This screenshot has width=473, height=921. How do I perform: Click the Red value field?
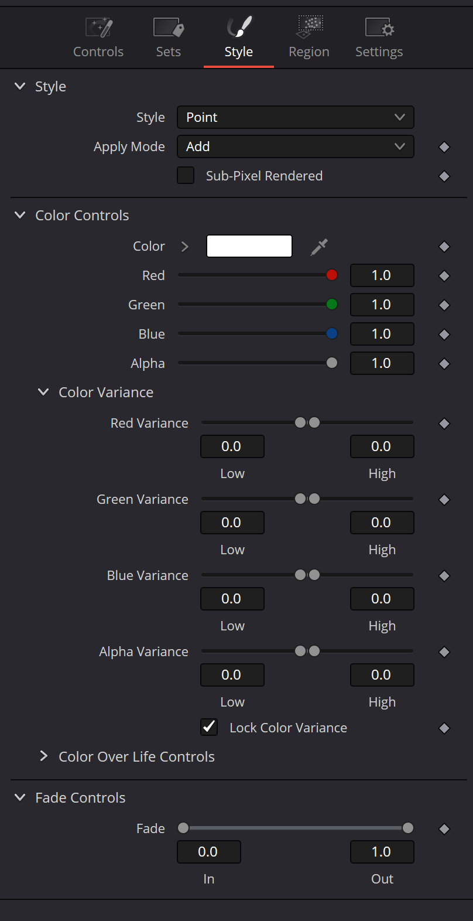[x=382, y=275]
